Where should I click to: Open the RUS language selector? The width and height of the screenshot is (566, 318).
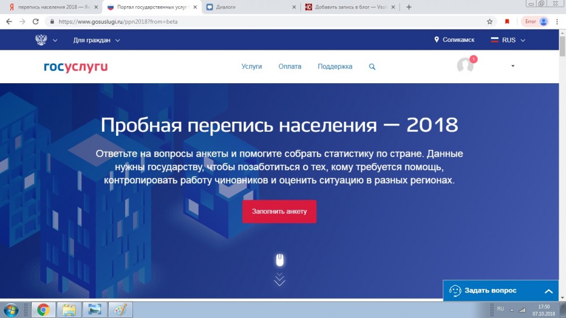508,40
